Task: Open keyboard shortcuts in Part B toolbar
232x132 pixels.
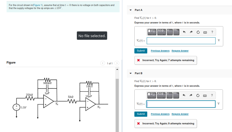Action: point(205,95)
